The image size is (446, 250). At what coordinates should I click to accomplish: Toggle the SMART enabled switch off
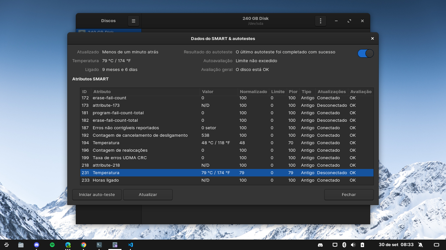(x=365, y=53)
